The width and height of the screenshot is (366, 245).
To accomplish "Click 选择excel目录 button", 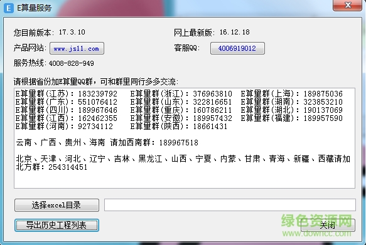I will click(57, 205).
